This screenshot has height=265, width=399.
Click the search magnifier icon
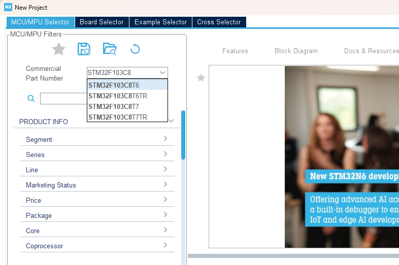click(x=31, y=98)
